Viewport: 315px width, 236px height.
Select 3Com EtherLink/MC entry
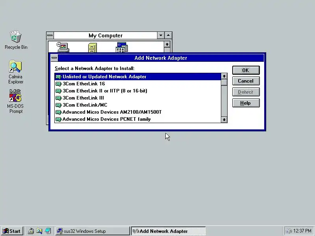pyautogui.click(x=138, y=105)
